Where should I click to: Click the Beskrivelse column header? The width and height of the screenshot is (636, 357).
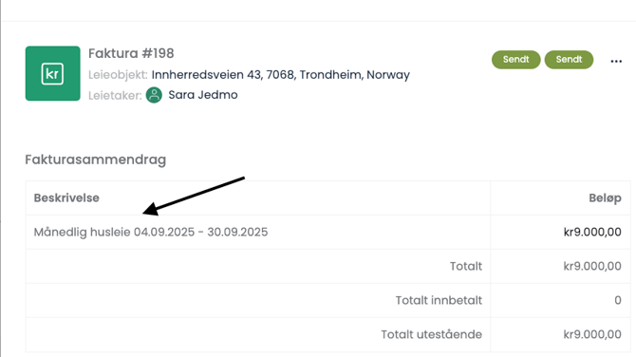click(x=66, y=198)
